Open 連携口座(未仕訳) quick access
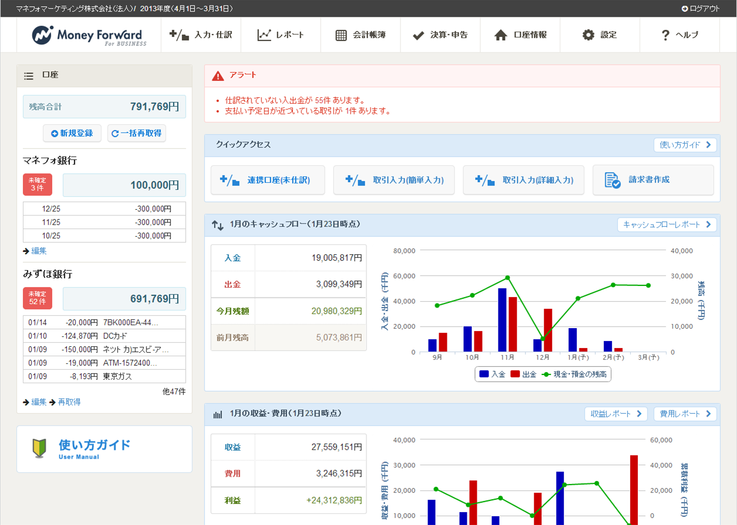 click(x=267, y=180)
